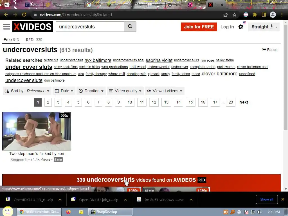288x216 pixels.
Task: Expand options for first OpenJDK11U zip download
Action: [60, 200]
